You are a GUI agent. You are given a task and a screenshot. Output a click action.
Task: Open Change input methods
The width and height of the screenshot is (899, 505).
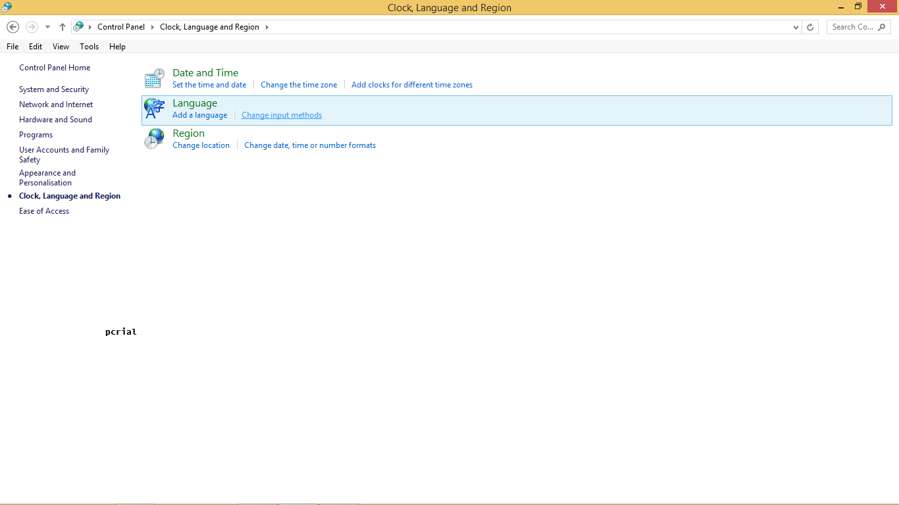282,114
